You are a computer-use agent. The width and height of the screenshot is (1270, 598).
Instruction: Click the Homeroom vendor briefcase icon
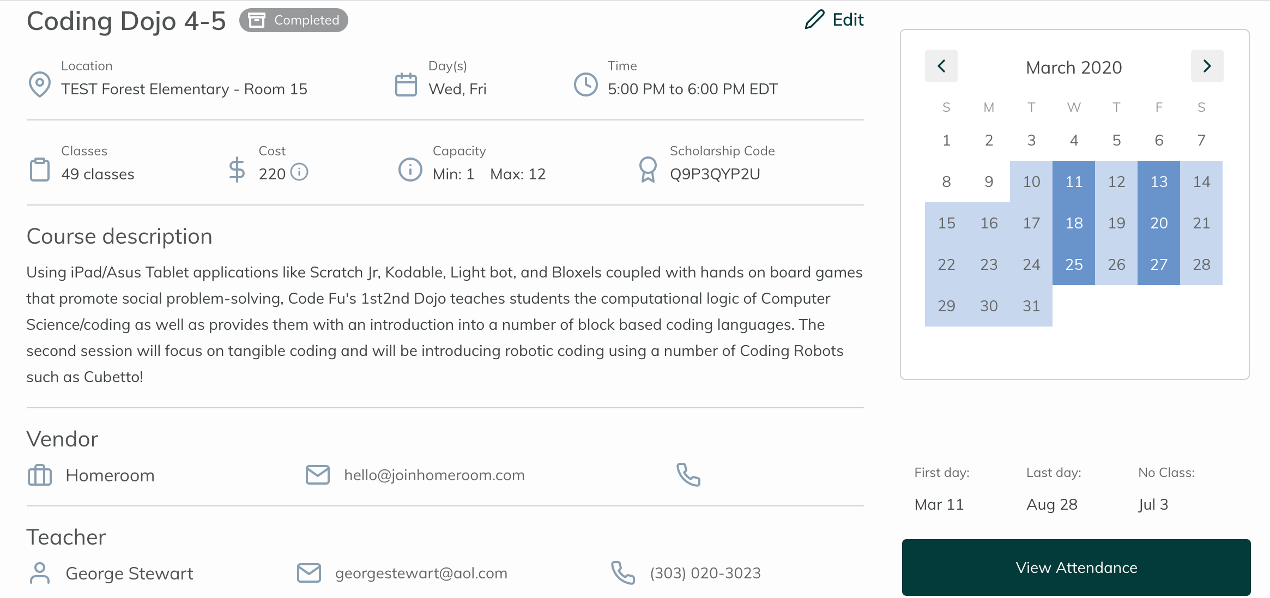(39, 475)
